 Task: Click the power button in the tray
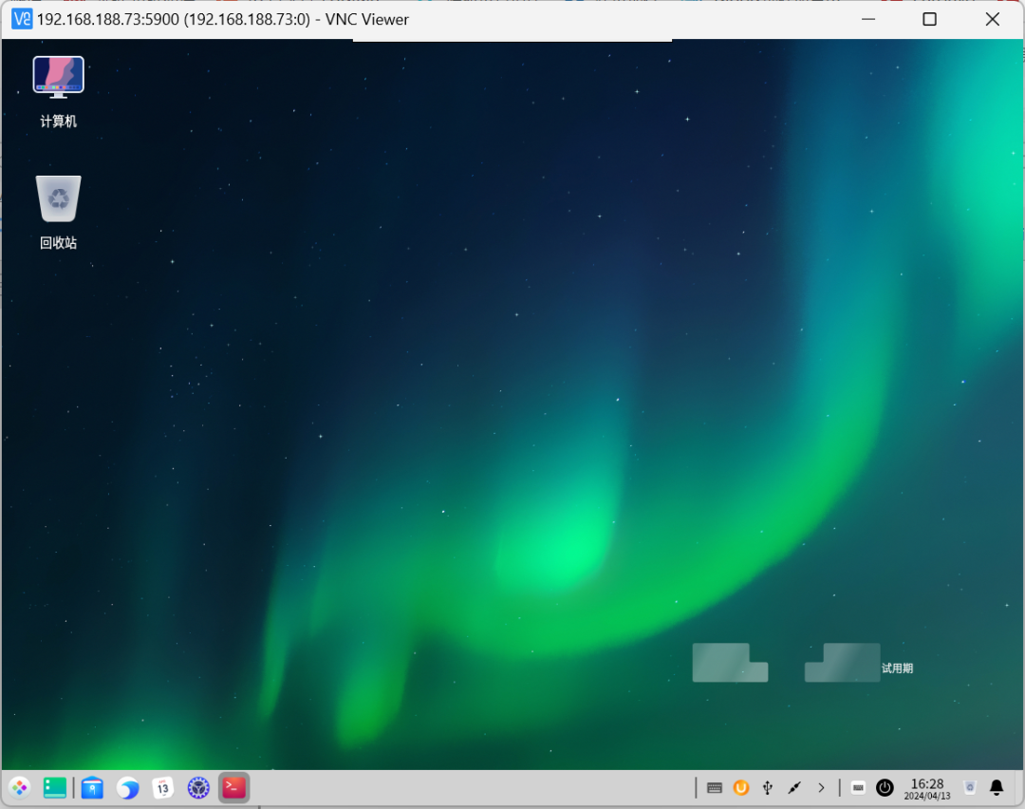point(885,787)
